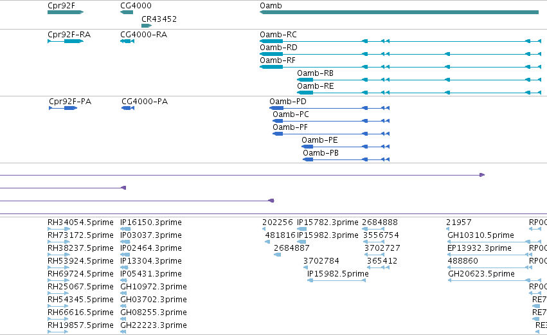Click the long Oamb gene bar
Screen dimensions: 547x335
click(x=399, y=12)
